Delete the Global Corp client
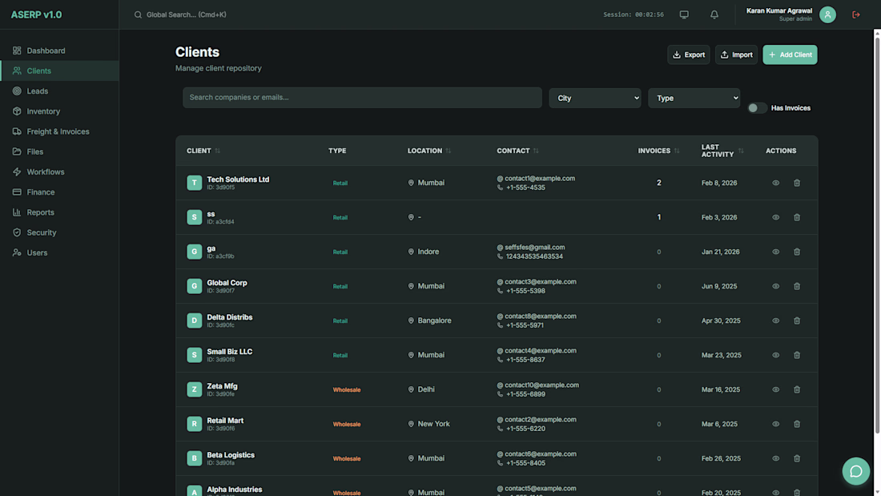Screen dimensions: 881x496 click(x=797, y=286)
